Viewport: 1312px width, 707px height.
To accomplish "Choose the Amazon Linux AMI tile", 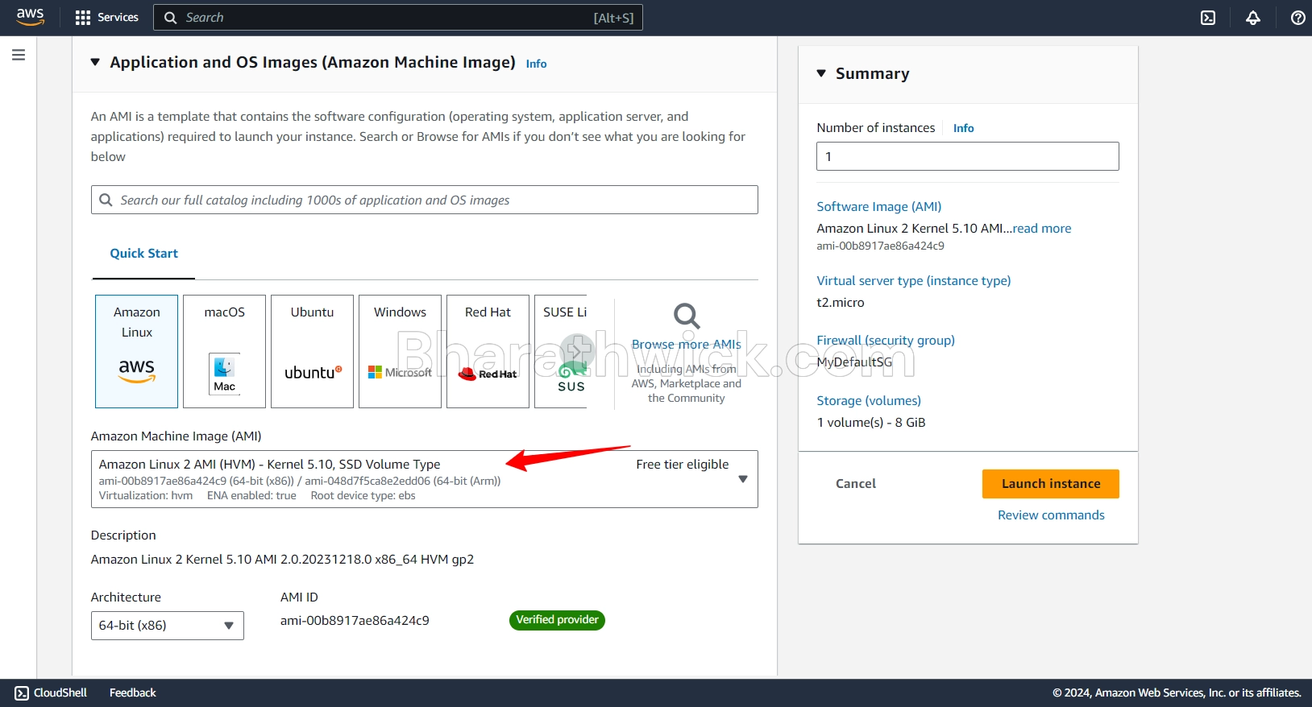I will (137, 351).
